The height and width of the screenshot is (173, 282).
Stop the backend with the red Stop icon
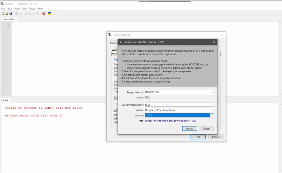tap(44, 14)
